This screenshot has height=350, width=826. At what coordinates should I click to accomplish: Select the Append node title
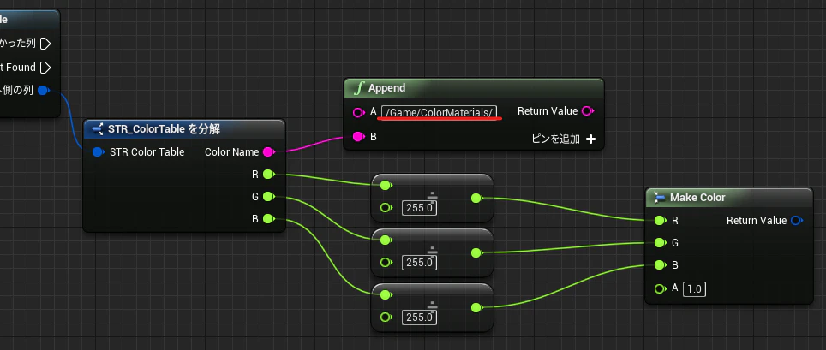(x=386, y=88)
